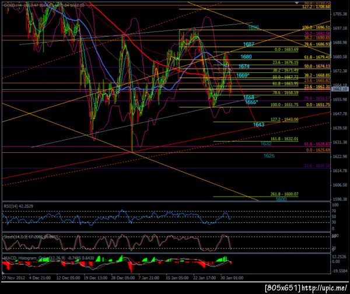Select Fibonacci label 23.6 - 1676.15

285,62
